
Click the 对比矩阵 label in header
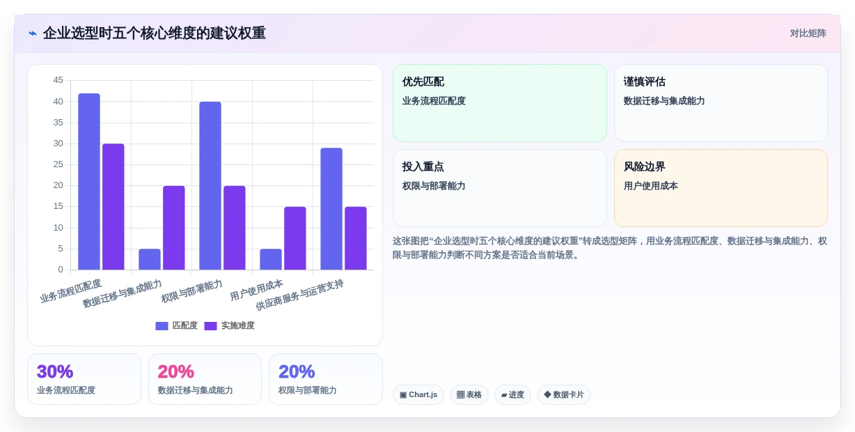click(x=808, y=33)
